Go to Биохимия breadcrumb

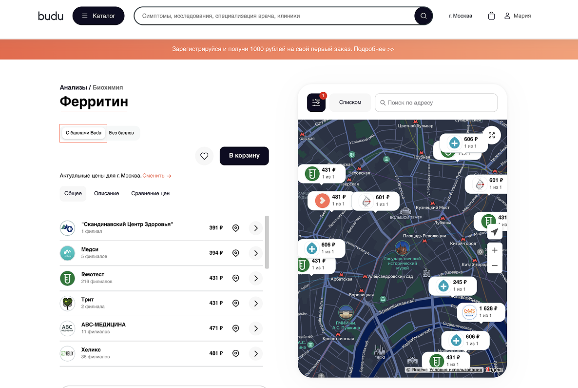[x=108, y=87]
